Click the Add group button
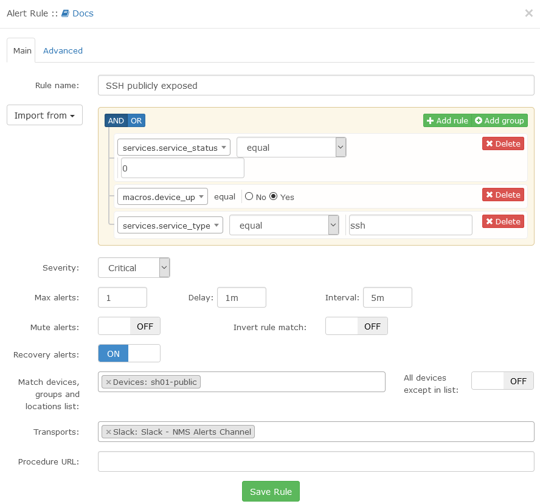The width and height of the screenshot is (540, 504). (499, 120)
